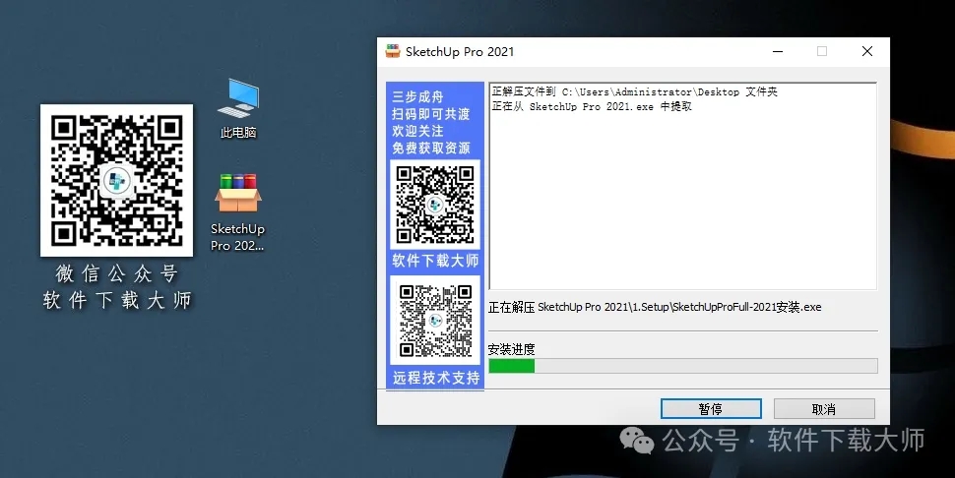Click the 暂停 (Pause) button
This screenshot has width=955, height=478.
coord(711,409)
